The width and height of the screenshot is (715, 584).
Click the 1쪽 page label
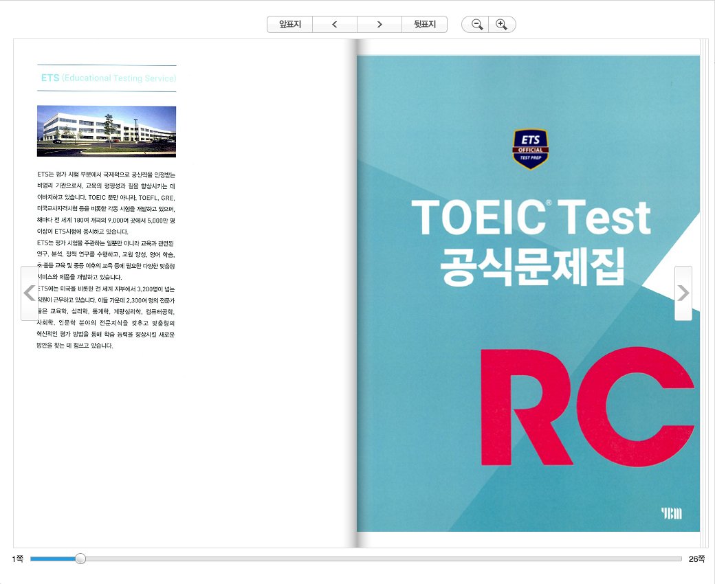[17, 559]
